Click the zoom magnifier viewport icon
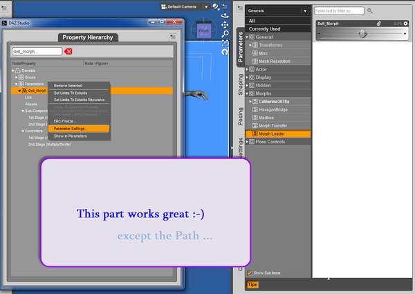 (225, 34)
